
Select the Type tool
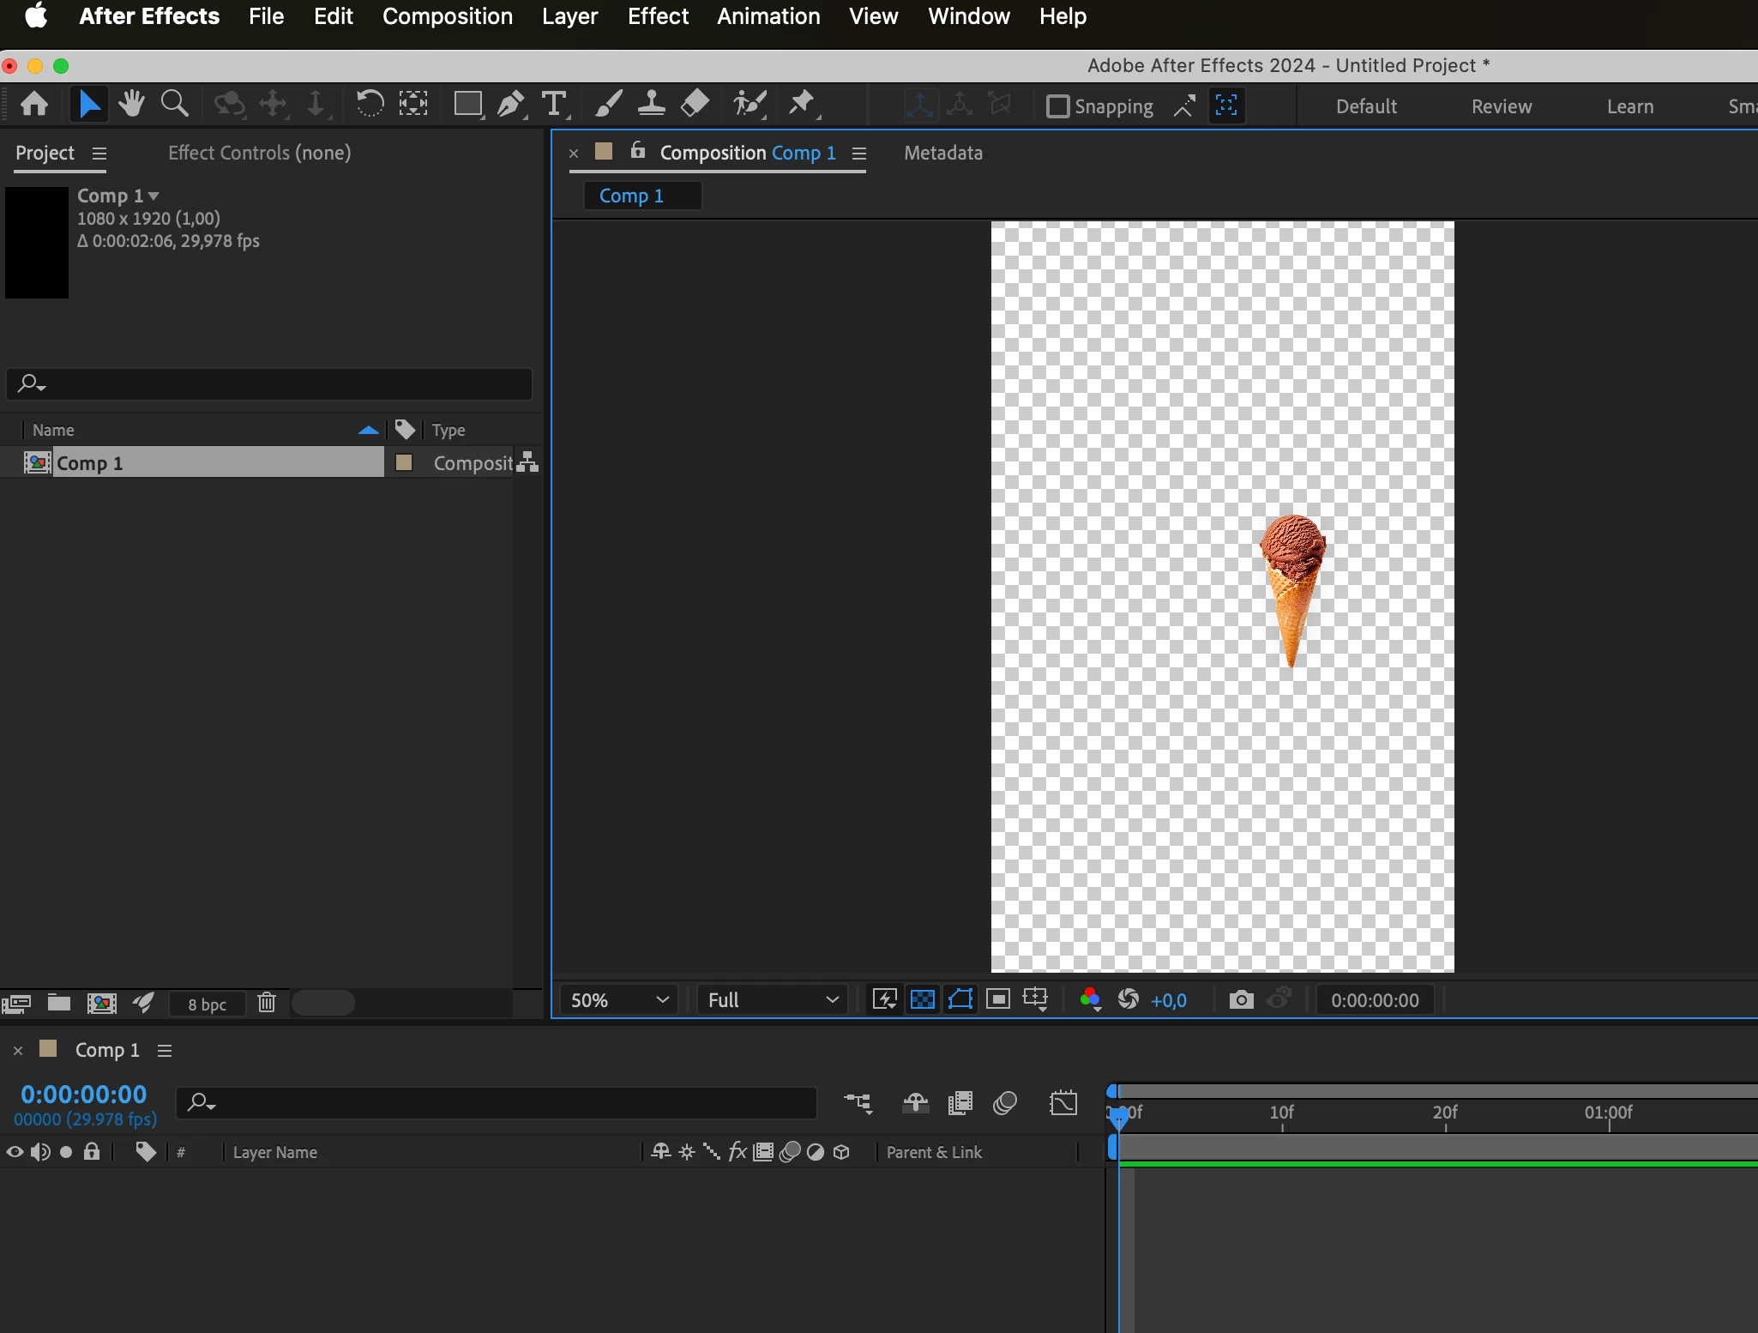[555, 105]
